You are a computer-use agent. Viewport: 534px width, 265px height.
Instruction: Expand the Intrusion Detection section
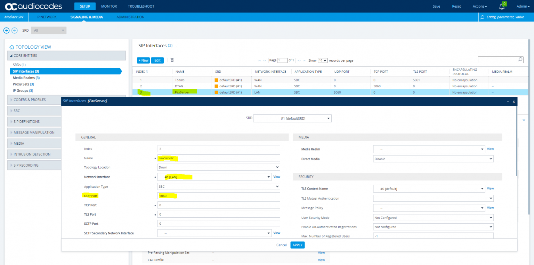[x=32, y=154]
